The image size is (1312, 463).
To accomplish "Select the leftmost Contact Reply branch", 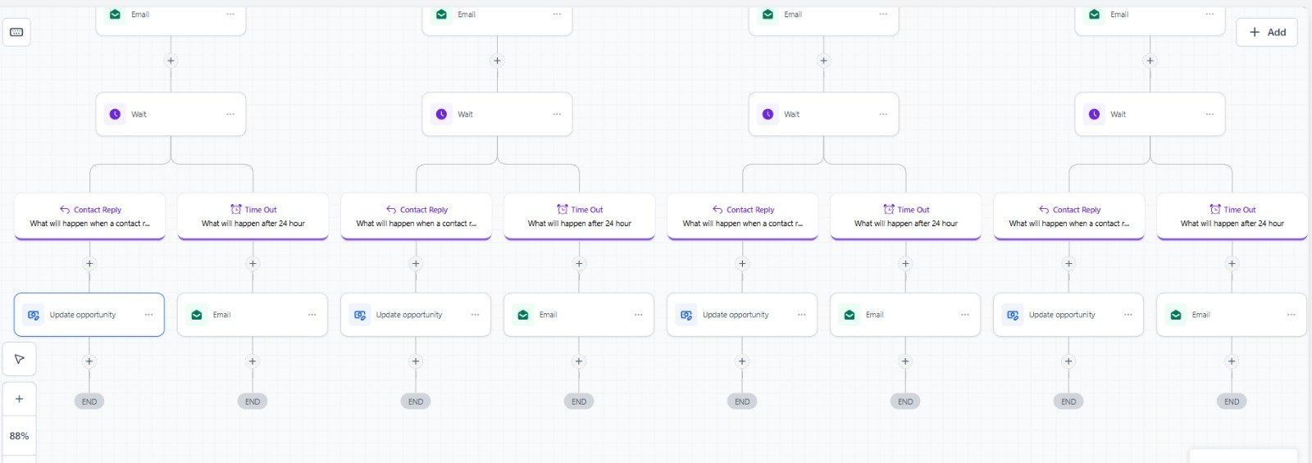I will point(89,216).
